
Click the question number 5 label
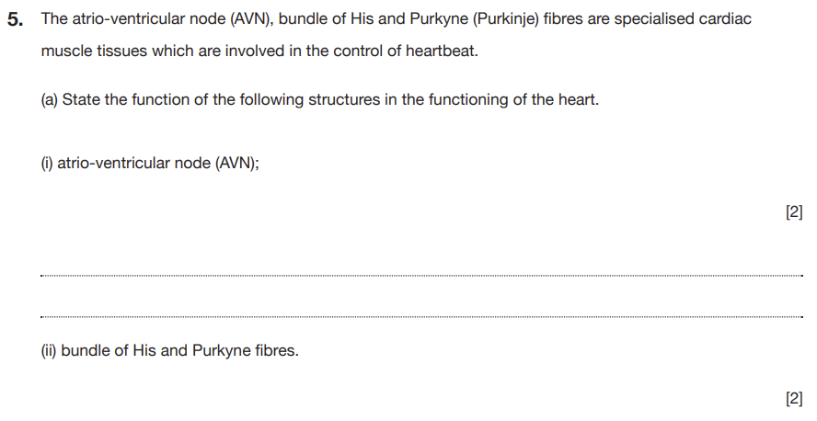(x=15, y=20)
